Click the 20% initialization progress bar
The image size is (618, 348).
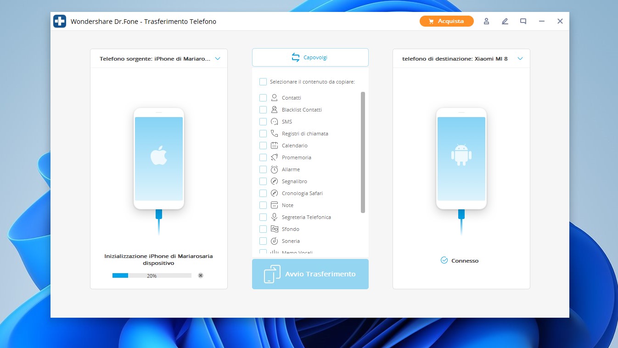point(152,275)
